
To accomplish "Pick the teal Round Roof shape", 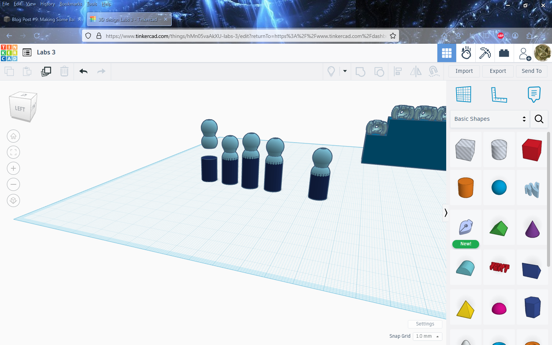I will pyautogui.click(x=465, y=268).
